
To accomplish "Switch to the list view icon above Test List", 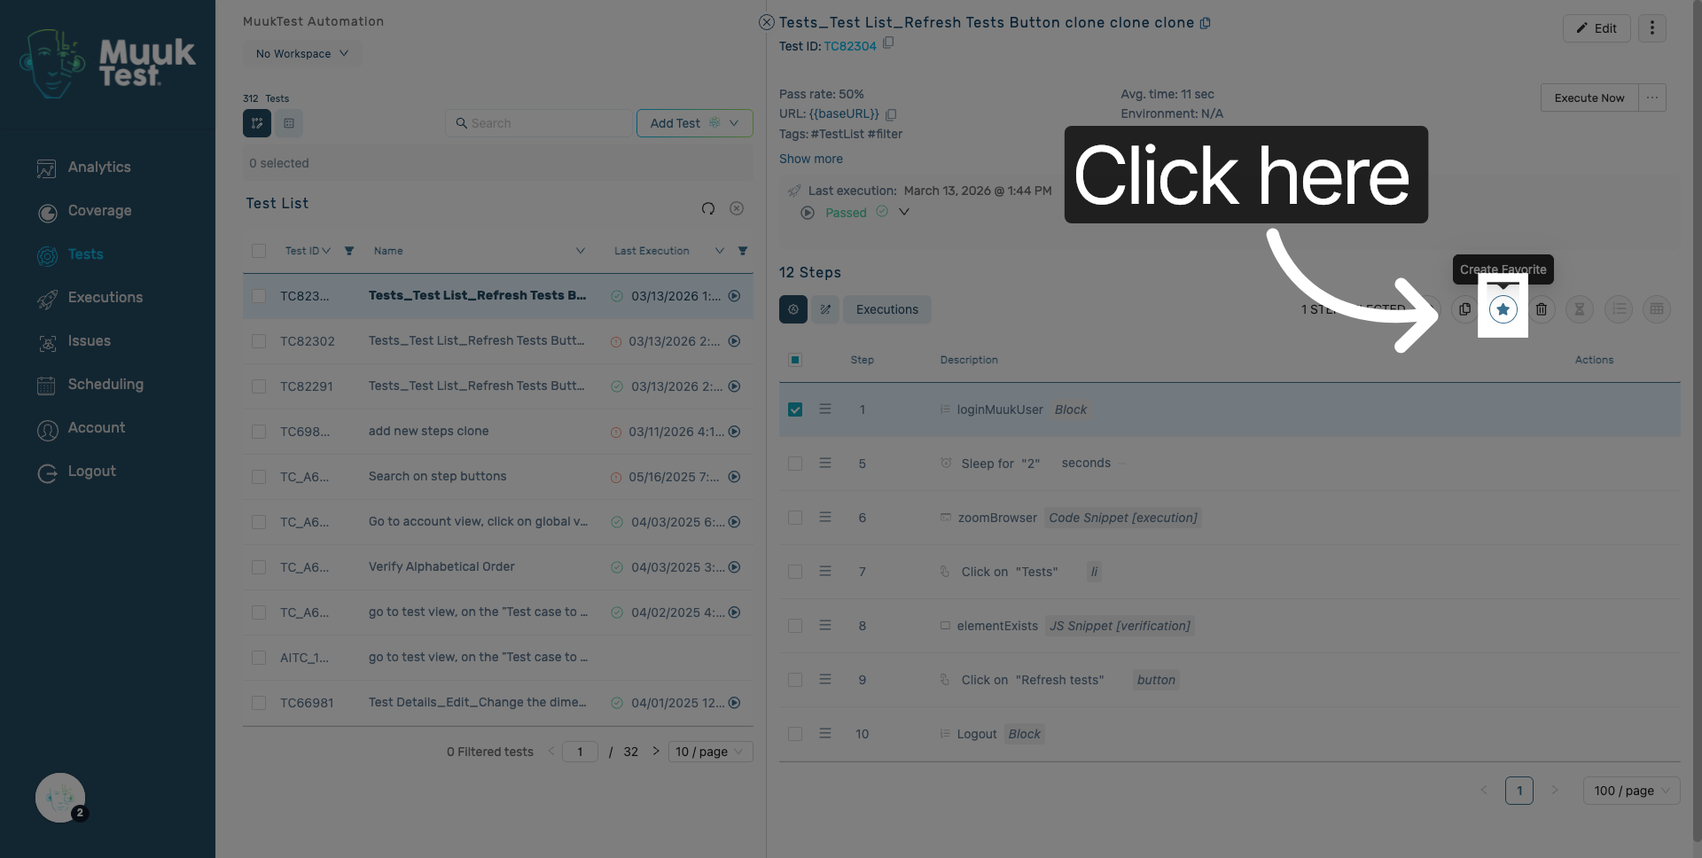I will pyautogui.click(x=289, y=123).
